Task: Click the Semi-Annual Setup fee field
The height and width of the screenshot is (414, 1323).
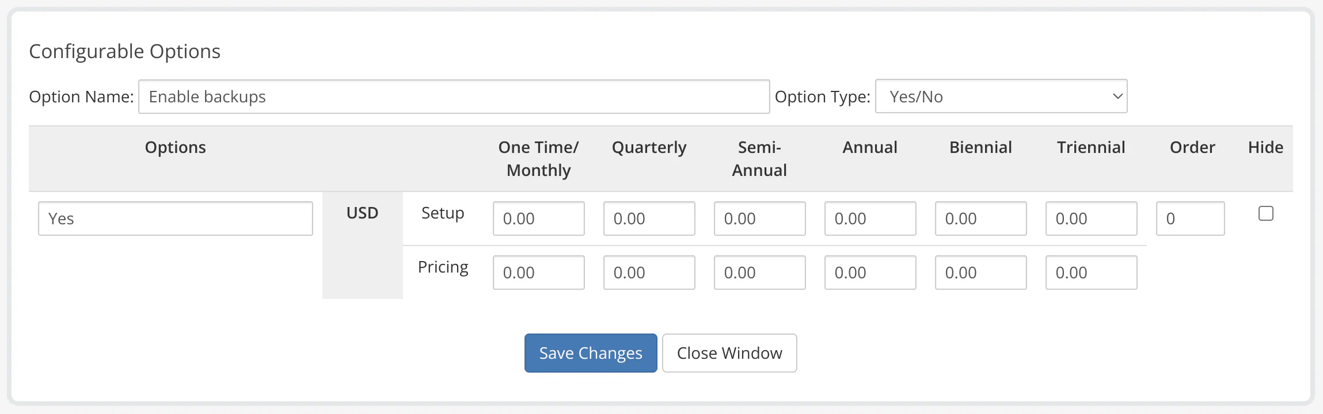Action: (x=759, y=218)
